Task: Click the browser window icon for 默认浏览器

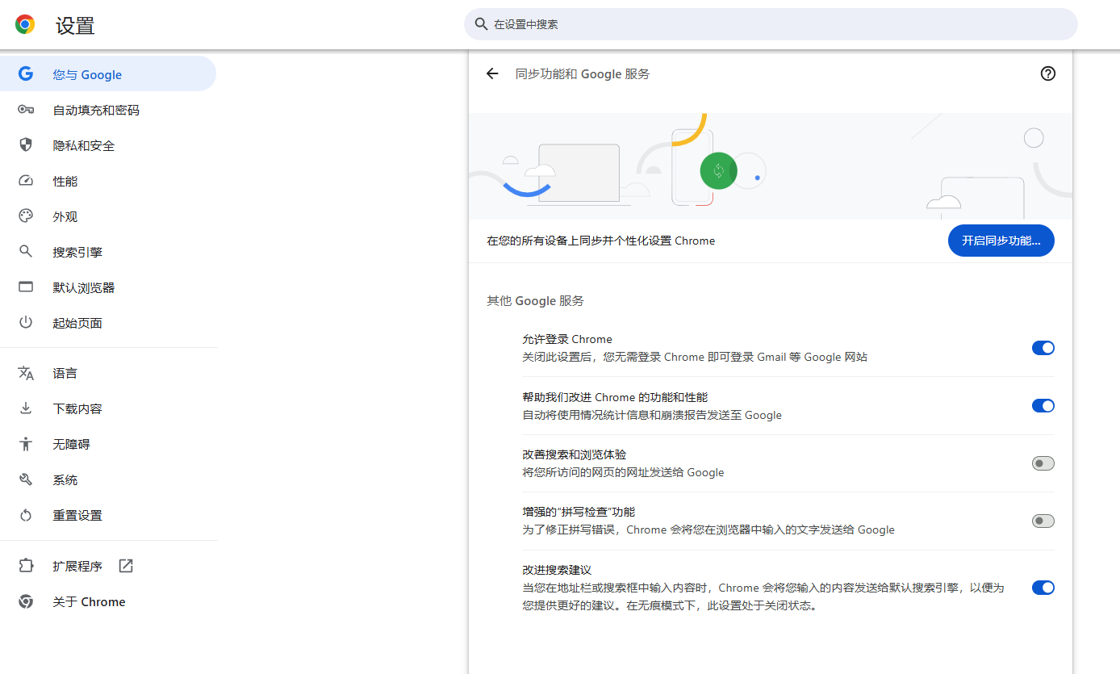Action: tap(26, 287)
